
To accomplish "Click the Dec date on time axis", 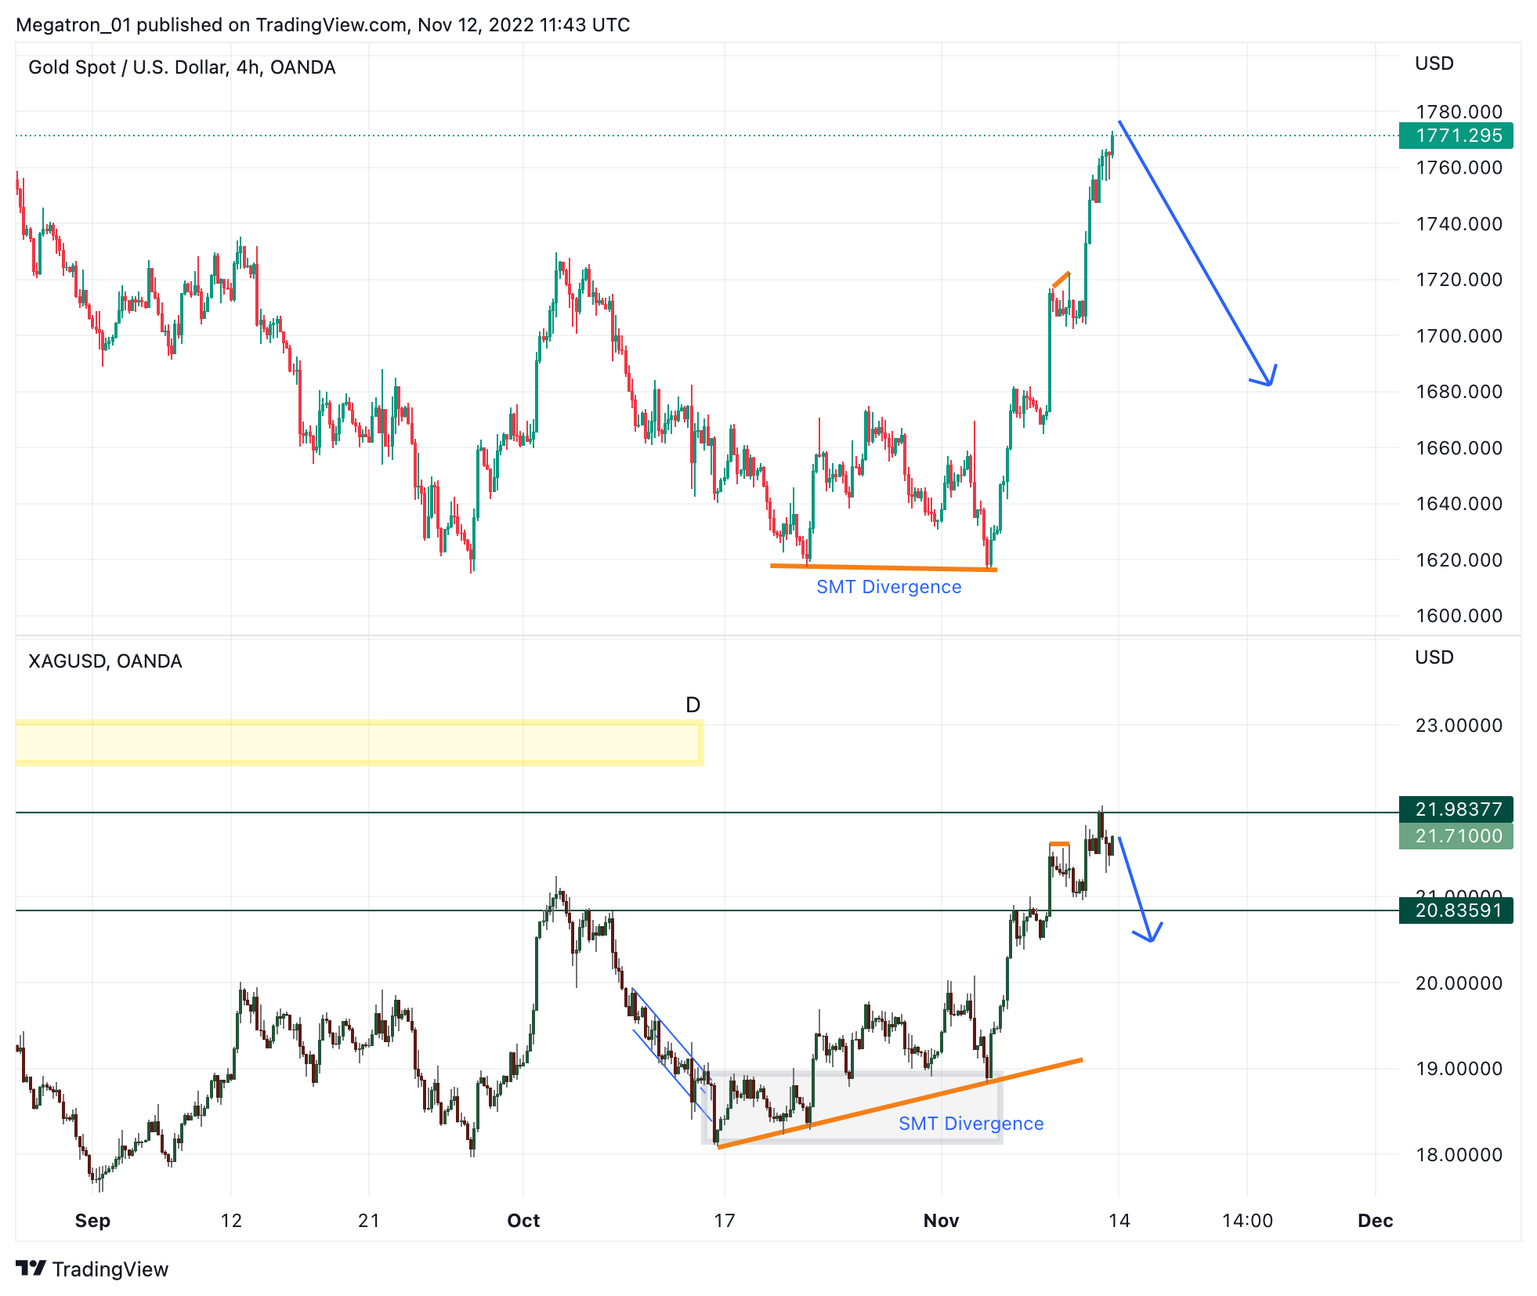I will tap(1375, 1220).
